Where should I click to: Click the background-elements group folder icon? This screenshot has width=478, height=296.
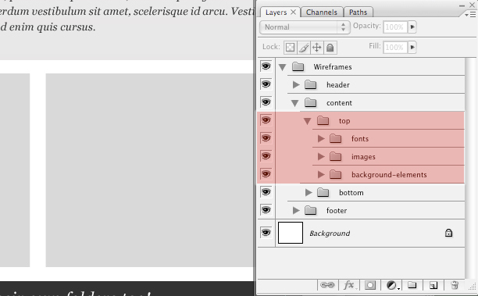pos(335,174)
